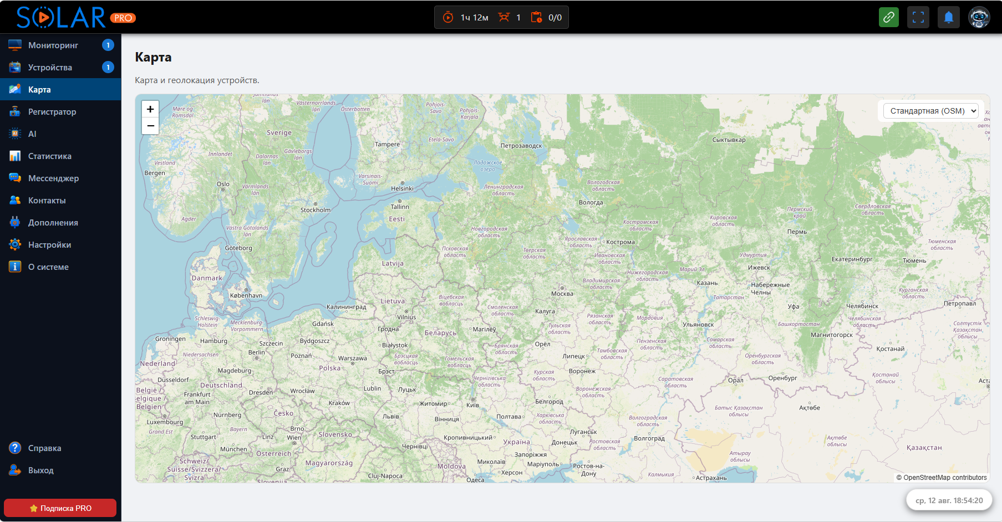
Task: Click the Устройства notification badge
Action: [x=108, y=67]
